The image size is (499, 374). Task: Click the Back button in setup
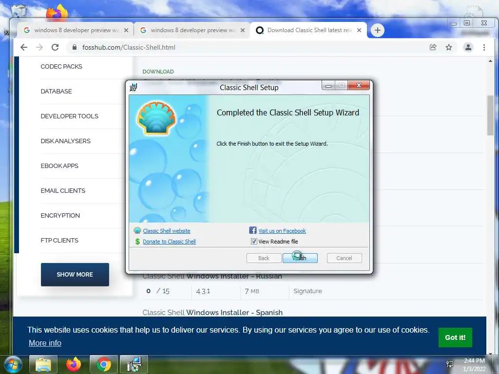pos(264,258)
